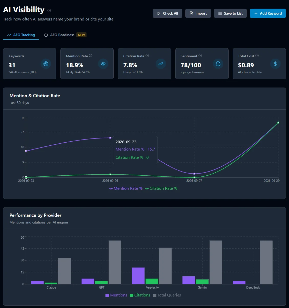This screenshot has height=308, width=289.
Task: Click the Citation Rate help icon
Action: [147, 56]
